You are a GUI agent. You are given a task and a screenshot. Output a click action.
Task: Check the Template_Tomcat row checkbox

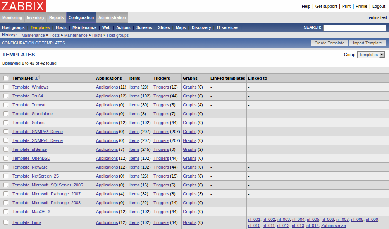(x=6, y=105)
